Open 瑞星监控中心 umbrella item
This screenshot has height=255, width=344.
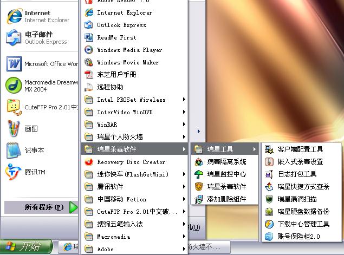click(x=225, y=174)
